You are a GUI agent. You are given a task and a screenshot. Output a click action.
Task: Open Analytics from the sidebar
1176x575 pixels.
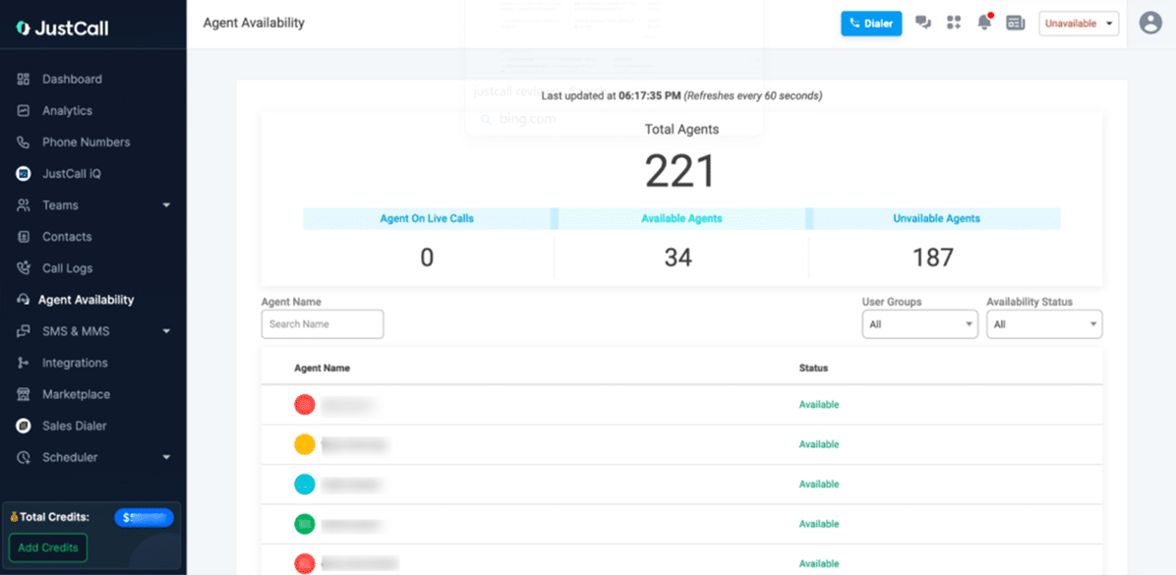point(67,111)
